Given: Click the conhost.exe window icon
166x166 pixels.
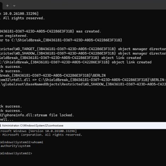Looking at the screenshot, I should coord(0,125).
